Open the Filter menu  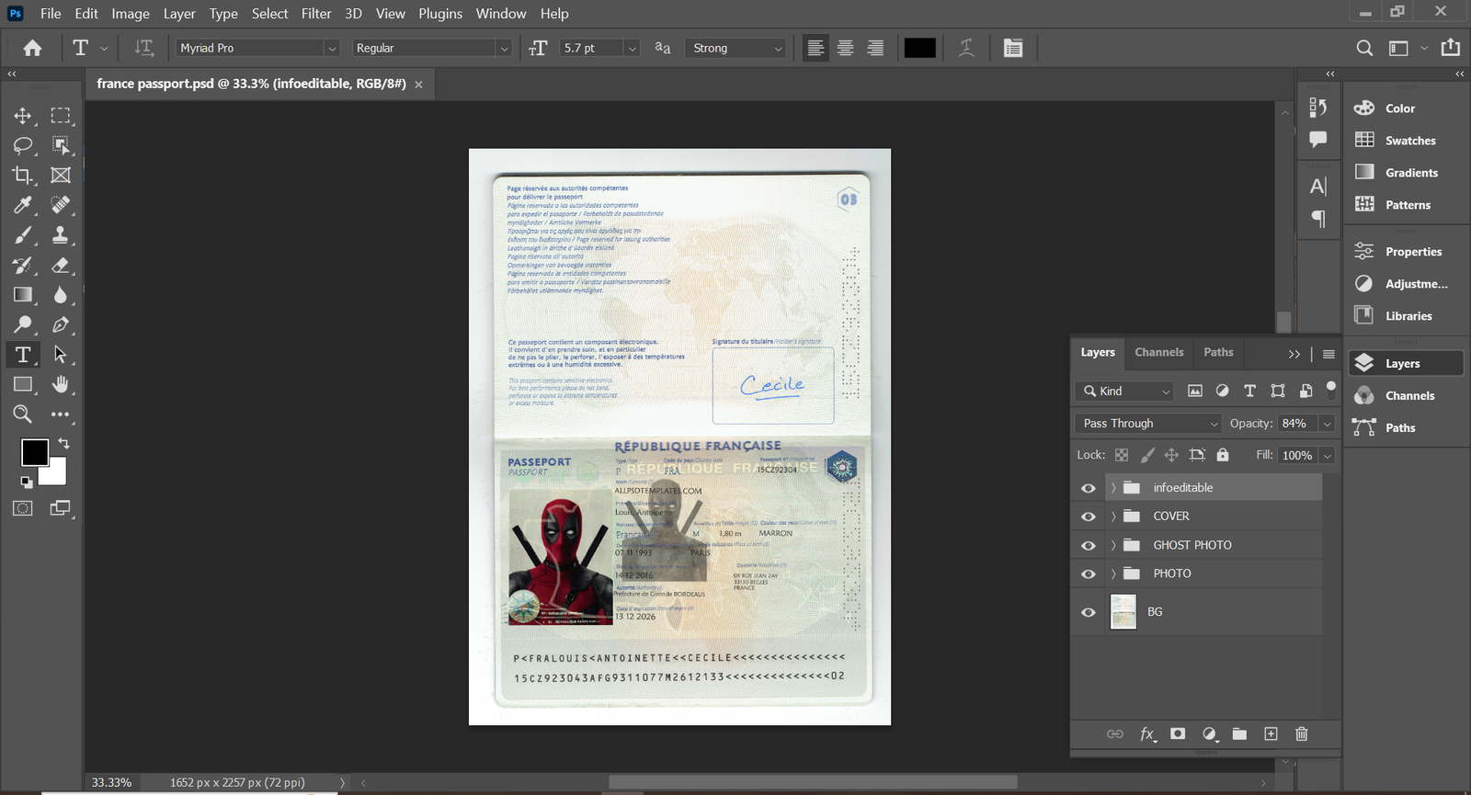[x=316, y=14]
